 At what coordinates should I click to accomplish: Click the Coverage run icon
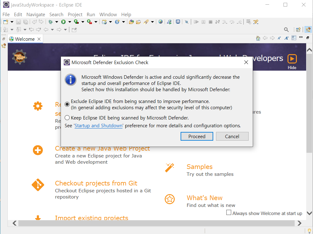point(76,22)
